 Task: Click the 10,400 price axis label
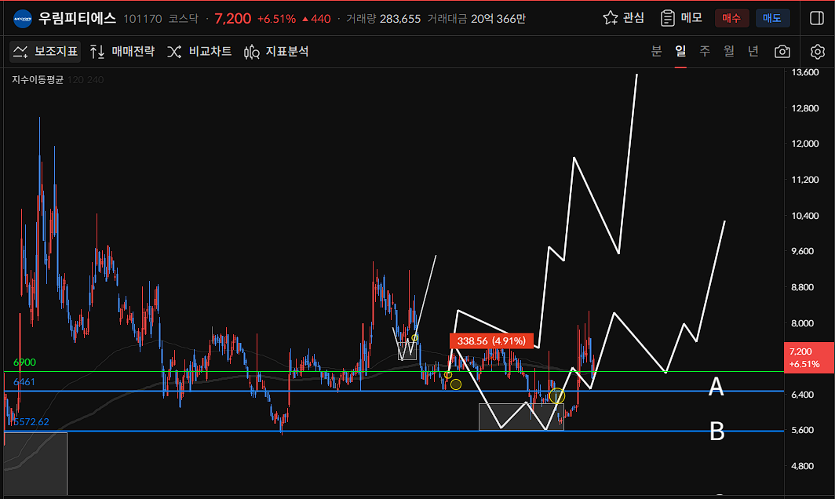coord(805,216)
